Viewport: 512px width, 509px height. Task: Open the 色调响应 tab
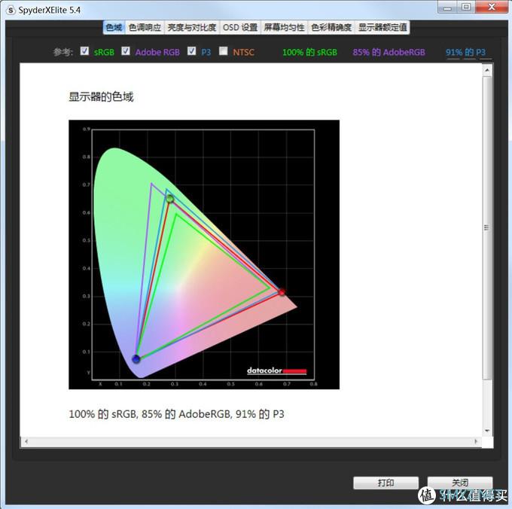145,27
